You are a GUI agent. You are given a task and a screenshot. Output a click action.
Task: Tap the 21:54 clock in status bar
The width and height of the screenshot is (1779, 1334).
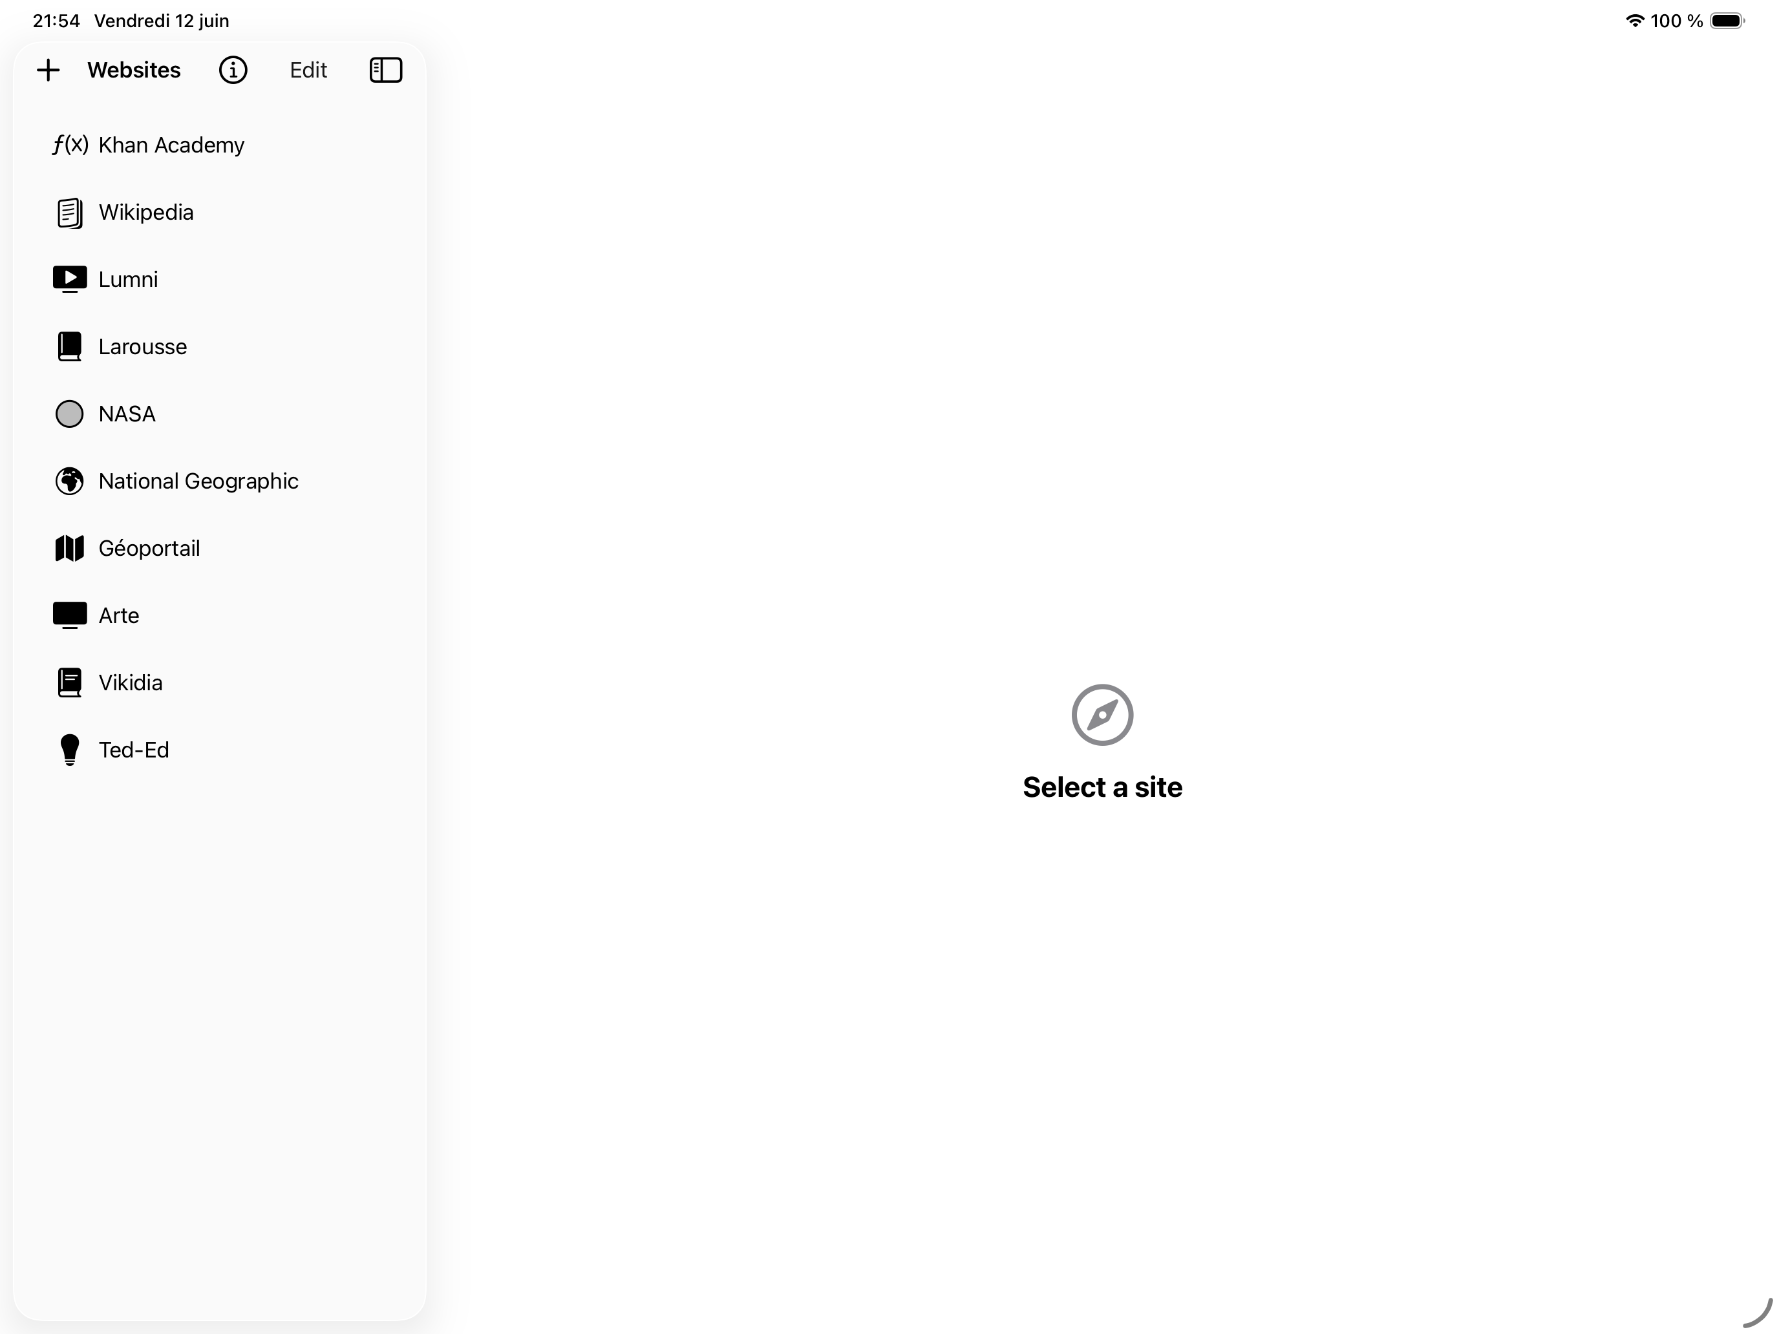click(56, 21)
